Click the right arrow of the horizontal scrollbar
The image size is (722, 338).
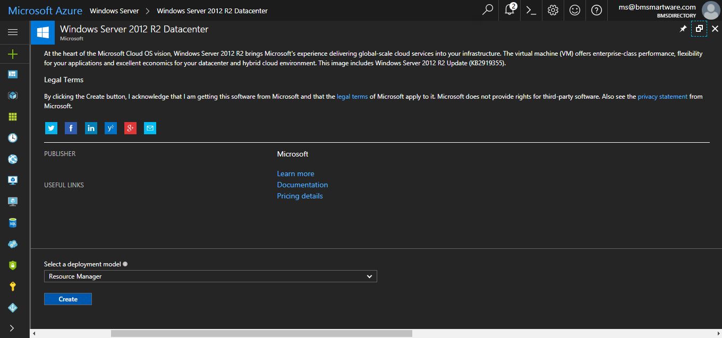[x=718, y=334]
